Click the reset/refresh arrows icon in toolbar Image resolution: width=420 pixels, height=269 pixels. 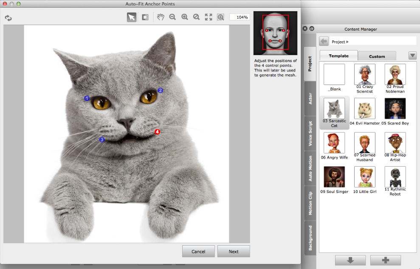pos(8,18)
